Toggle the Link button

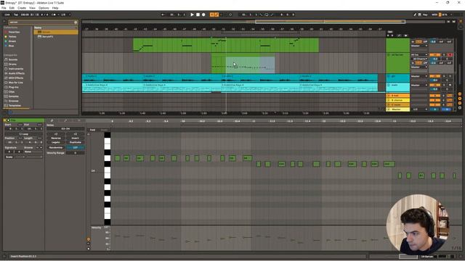pos(7,14)
